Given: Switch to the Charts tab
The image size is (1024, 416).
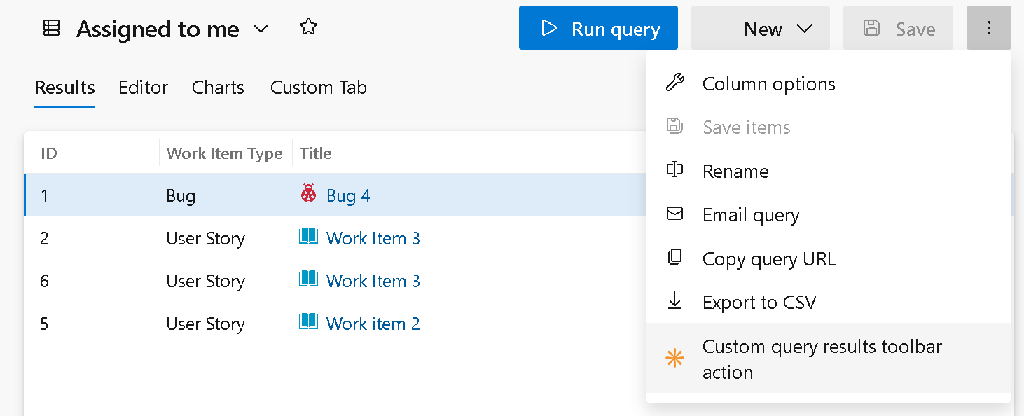Looking at the screenshot, I should pyautogui.click(x=217, y=88).
